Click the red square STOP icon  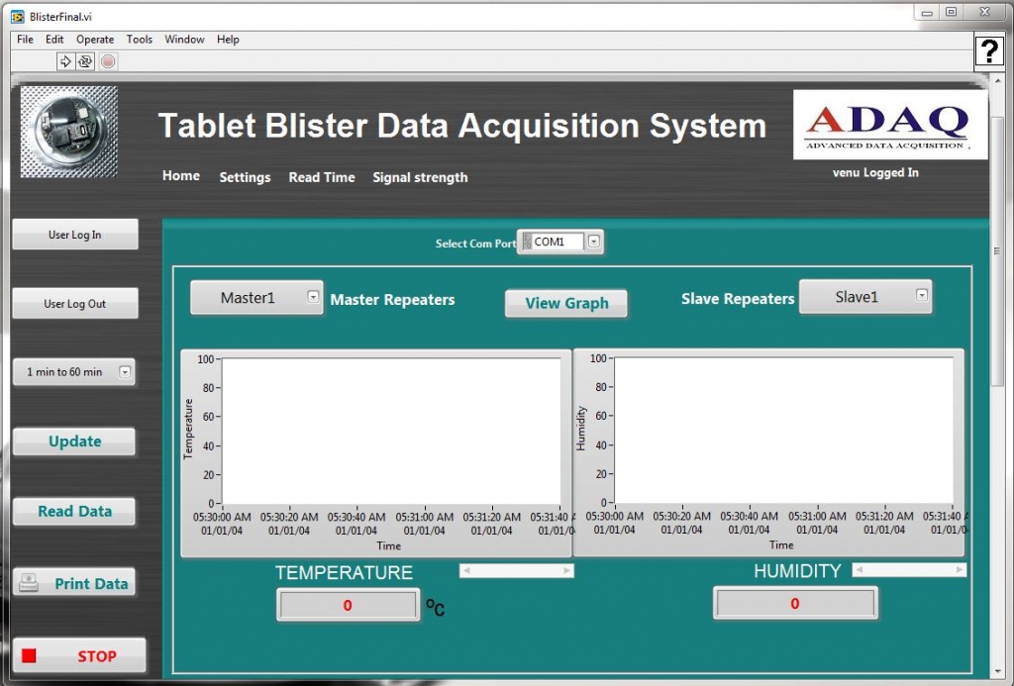coord(29,655)
